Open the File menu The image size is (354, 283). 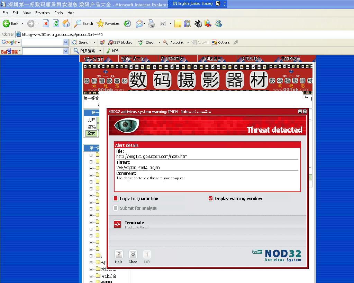[5, 13]
